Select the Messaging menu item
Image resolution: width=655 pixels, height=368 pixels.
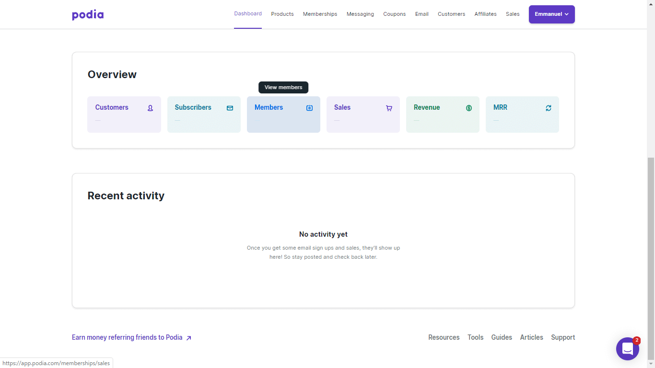(x=360, y=14)
